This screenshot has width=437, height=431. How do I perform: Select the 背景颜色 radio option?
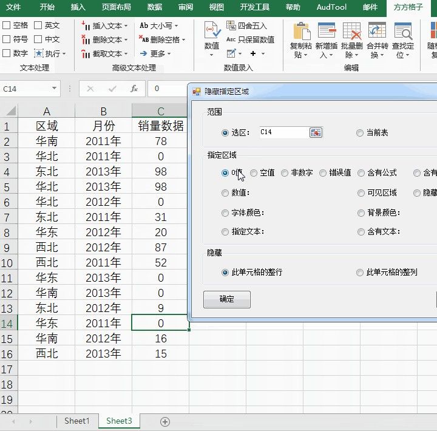click(x=361, y=213)
